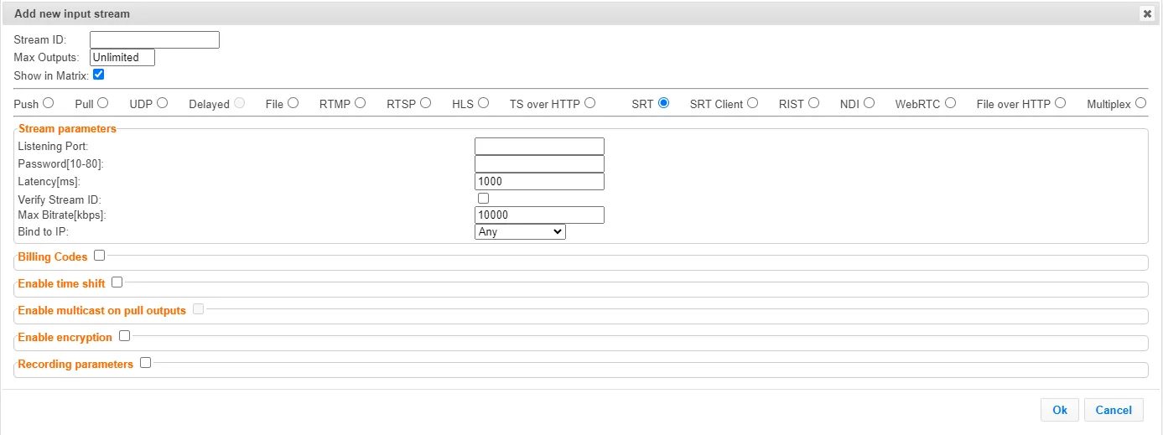The image size is (1163, 435).
Task: Select the NDI radio button
Action: point(869,103)
